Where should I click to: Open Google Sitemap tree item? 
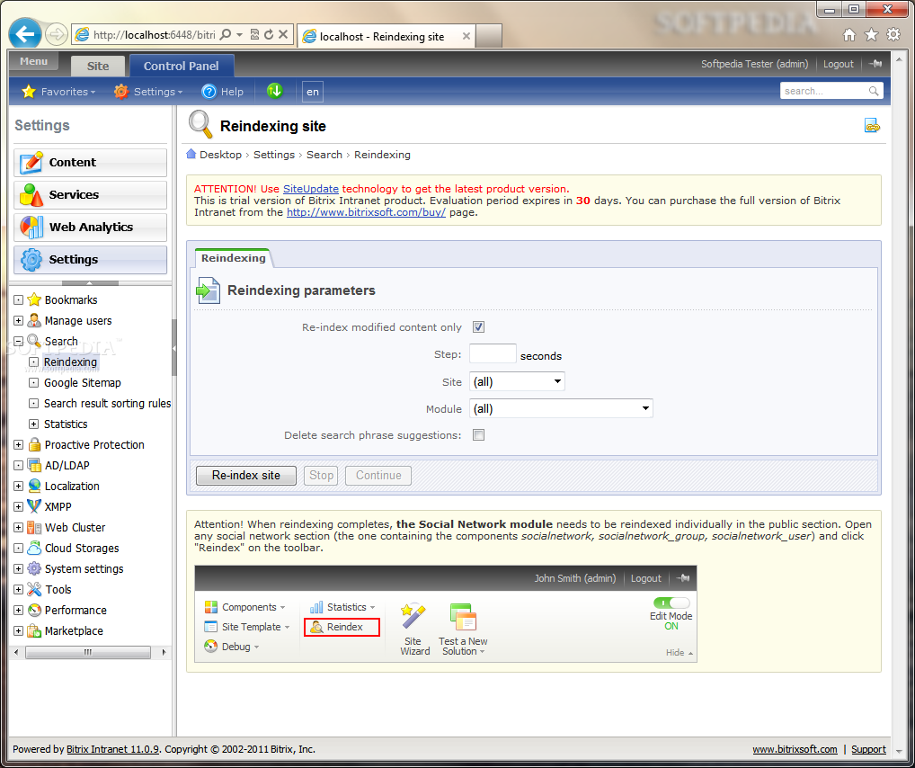pos(83,382)
